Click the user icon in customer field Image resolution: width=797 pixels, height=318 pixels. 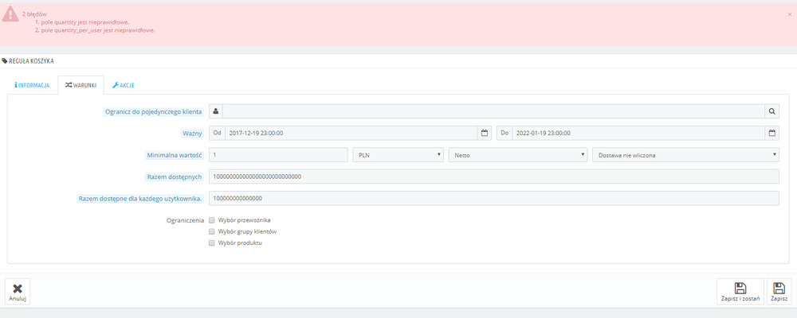215,111
